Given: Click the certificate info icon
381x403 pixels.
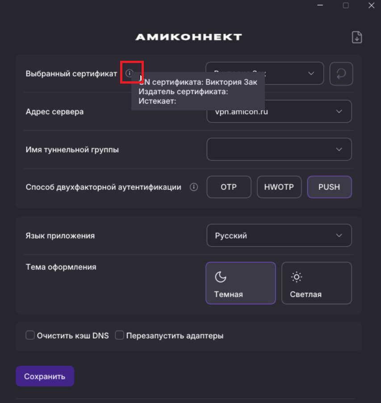Looking at the screenshot, I should (x=130, y=73).
